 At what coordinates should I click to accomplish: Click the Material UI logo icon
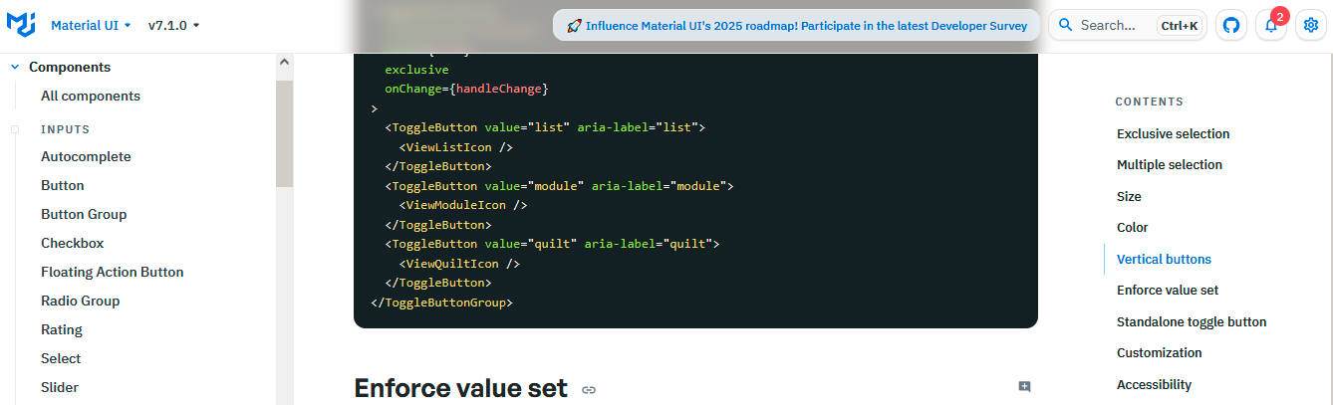point(21,25)
